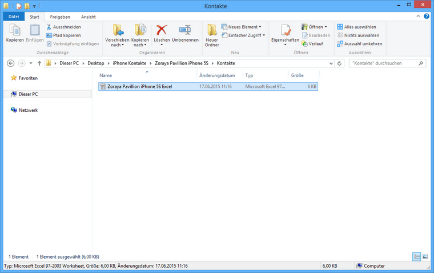Open Eigenschaften of the file
The height and width of the screenshot is (273, 434).
285,33
